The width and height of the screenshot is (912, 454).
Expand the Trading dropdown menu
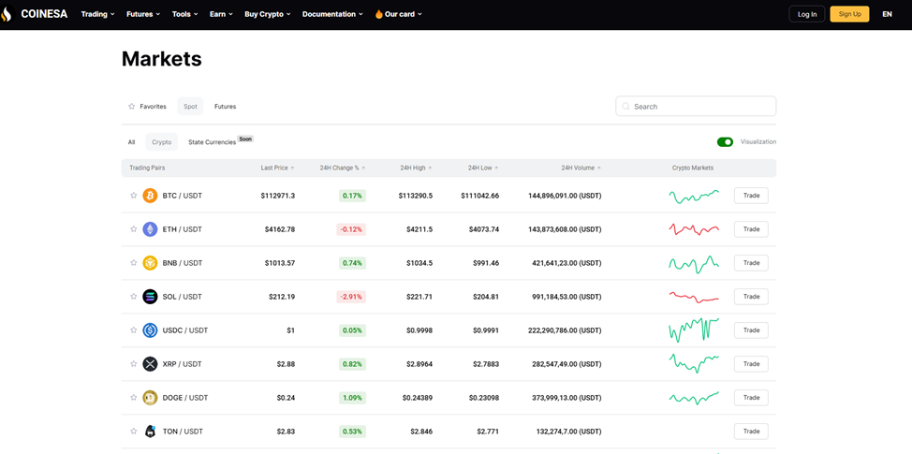pyautogui.click(x=97, y=14)
